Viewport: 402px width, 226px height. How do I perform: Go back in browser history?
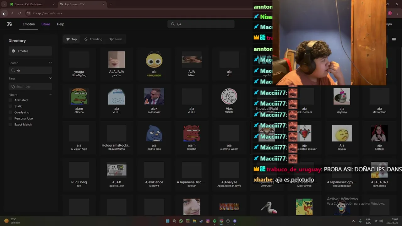click(4, 13)
